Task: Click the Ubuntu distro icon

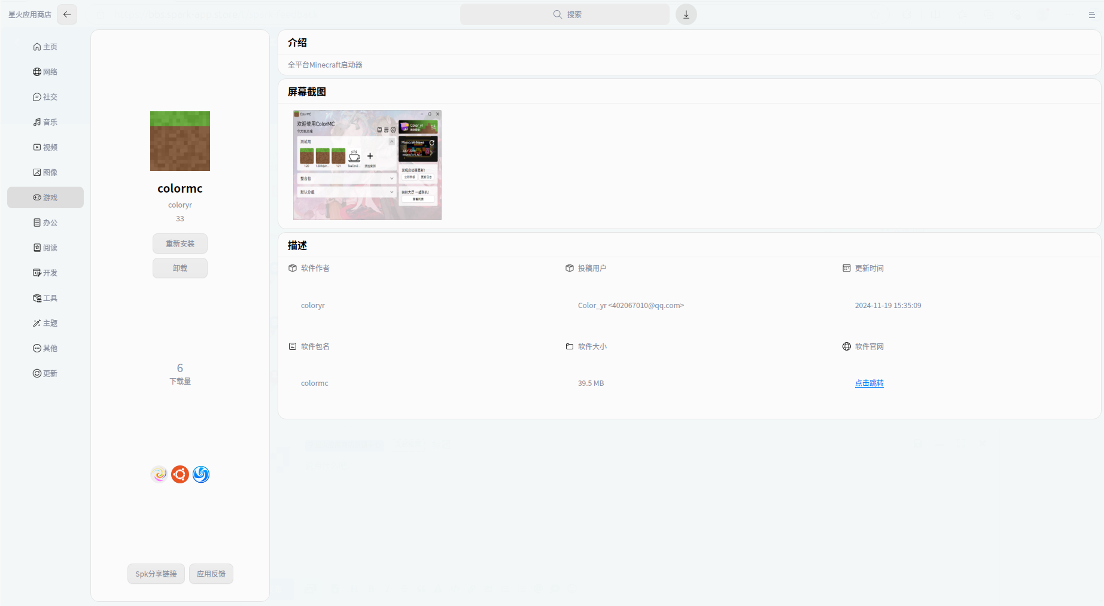Action: (x=180, y=474)
